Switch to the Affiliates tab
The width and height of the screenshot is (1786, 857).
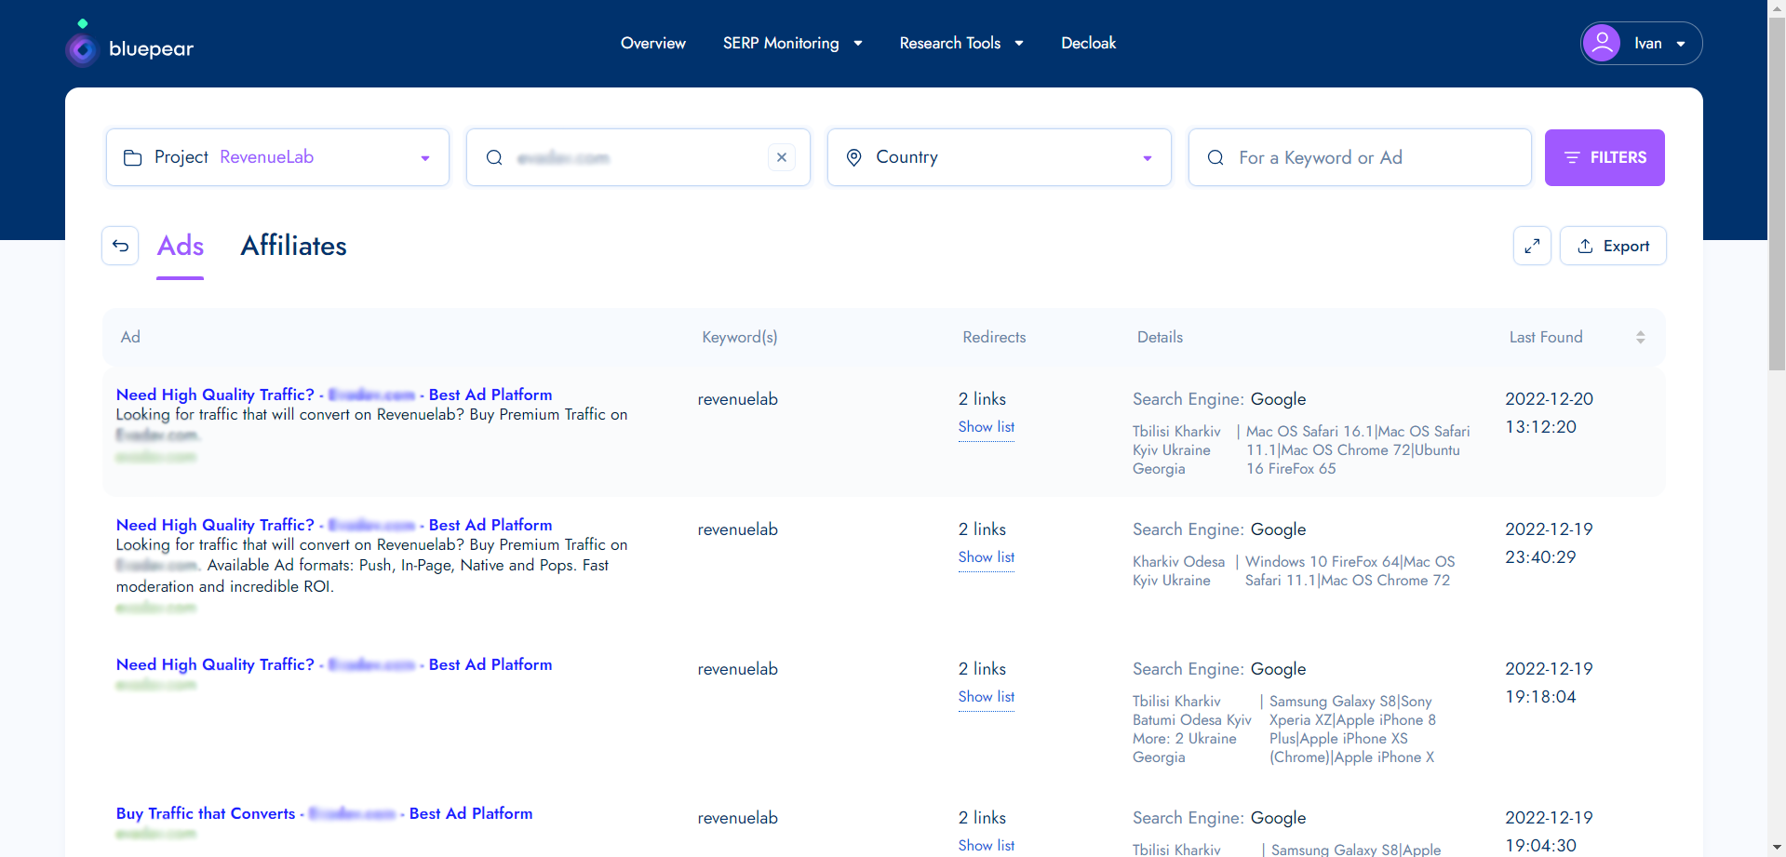pos(293,246)
